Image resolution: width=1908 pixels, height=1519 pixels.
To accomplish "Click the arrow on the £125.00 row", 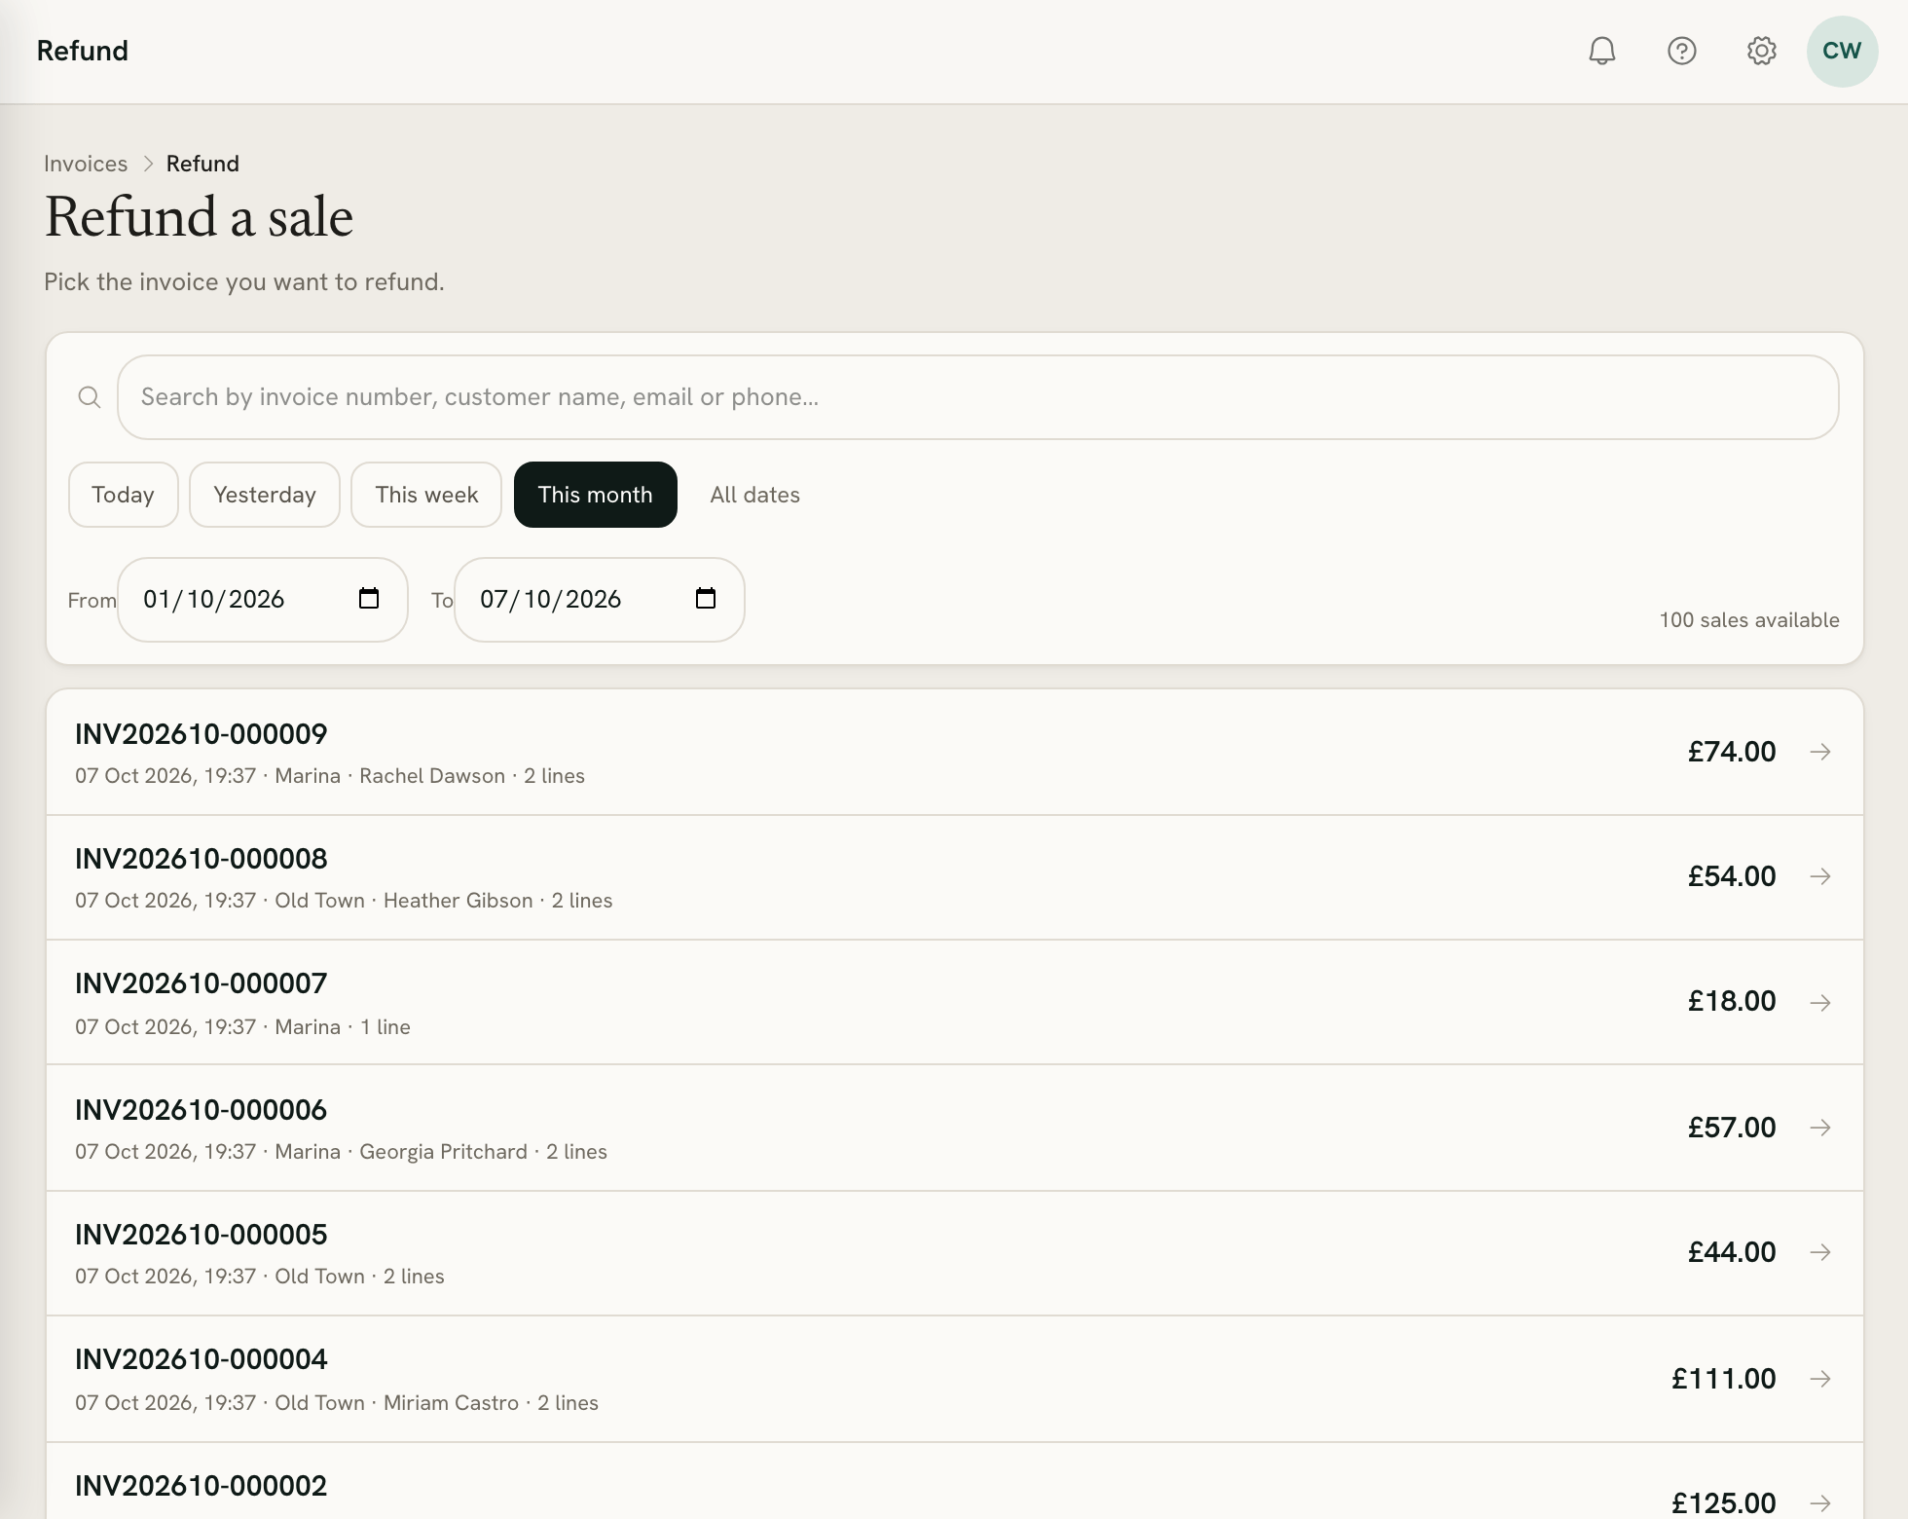I will [1820, 1502].
